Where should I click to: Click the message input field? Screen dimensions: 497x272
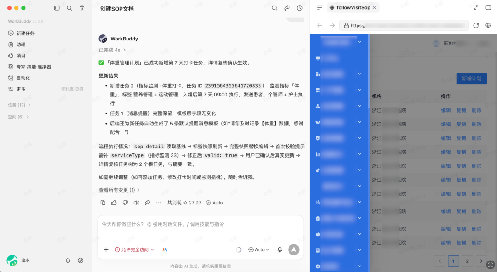click(200, 224)
